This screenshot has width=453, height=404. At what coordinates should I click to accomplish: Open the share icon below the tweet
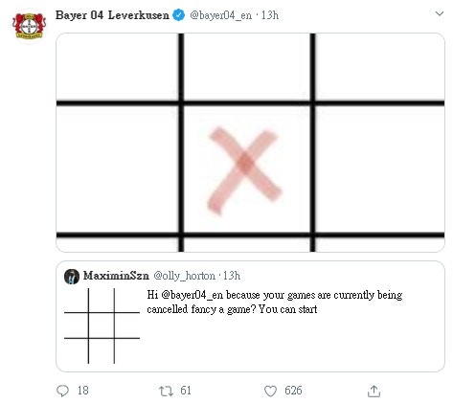(x=374, y=391)
